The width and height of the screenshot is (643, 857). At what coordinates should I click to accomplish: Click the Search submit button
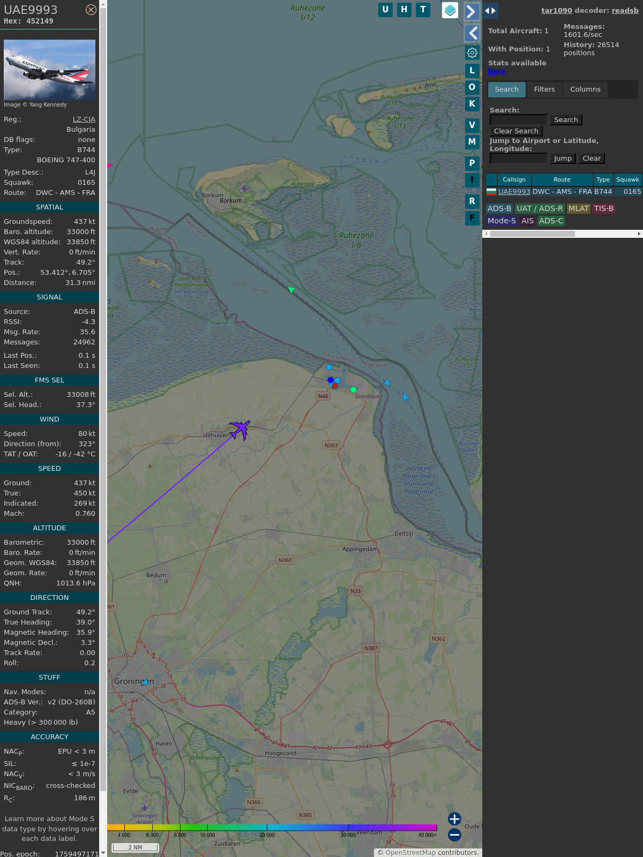point(566,120)
